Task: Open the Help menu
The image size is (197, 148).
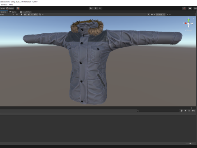Action: (11, 5)
